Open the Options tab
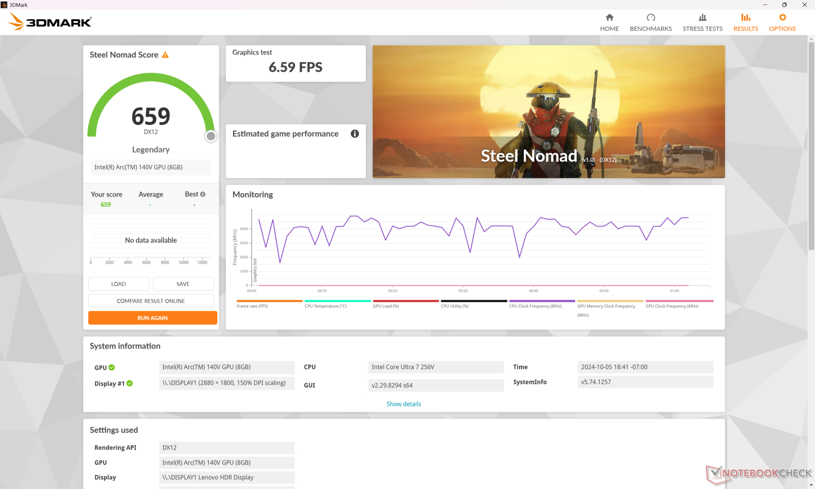This screenshot has height=489, width=815. [x=782, y=22]
